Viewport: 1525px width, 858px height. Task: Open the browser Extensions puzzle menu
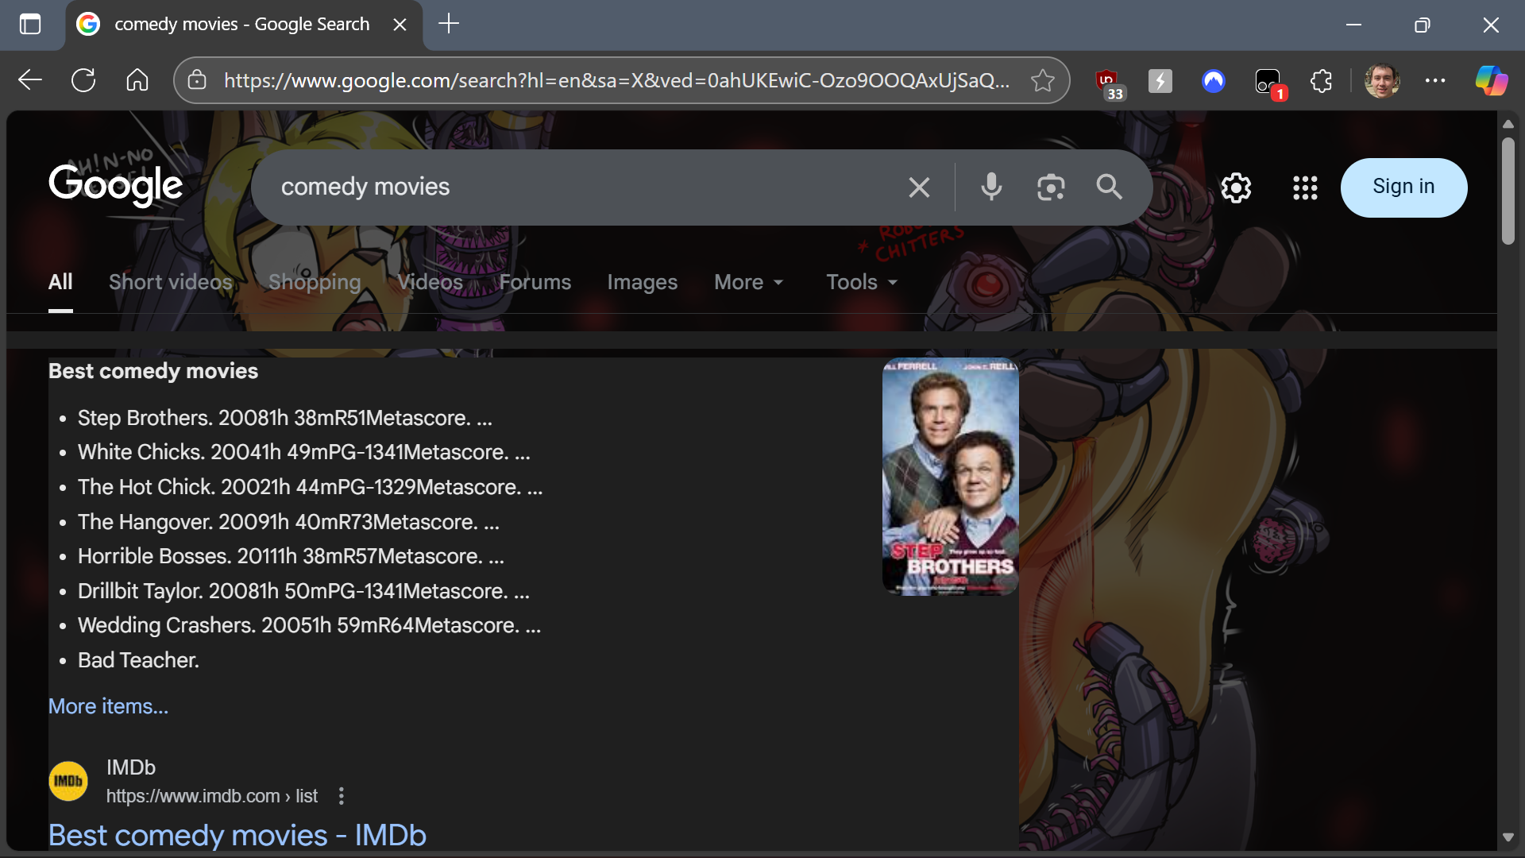pyautogui.click(x=1321, y=80)
